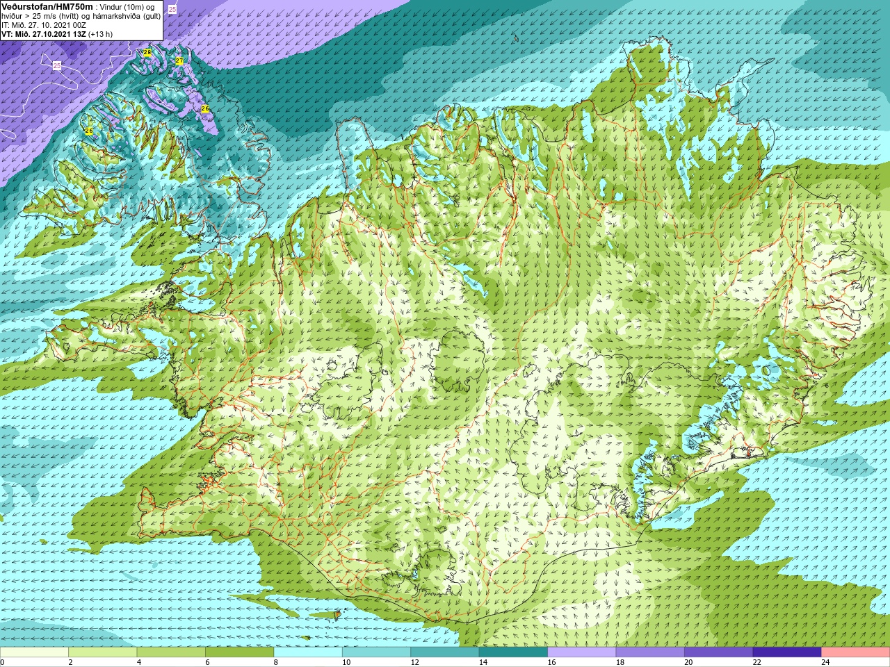This screenshot has height=667, width=890.
Task: Click the 'hviður > 25 m/s (hvítt)' description line
Action: 81,16
